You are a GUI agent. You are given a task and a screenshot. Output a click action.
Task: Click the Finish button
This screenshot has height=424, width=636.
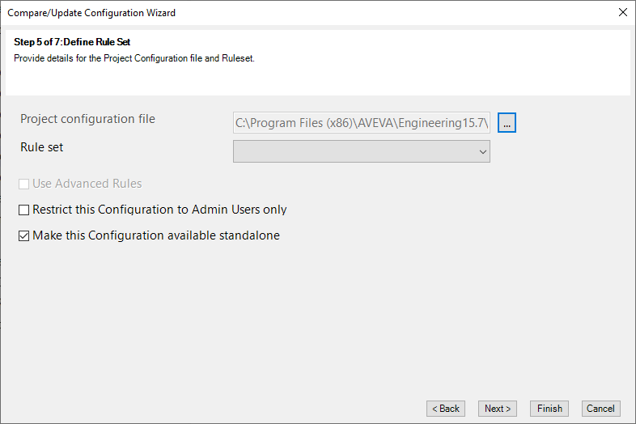point(549,409)
